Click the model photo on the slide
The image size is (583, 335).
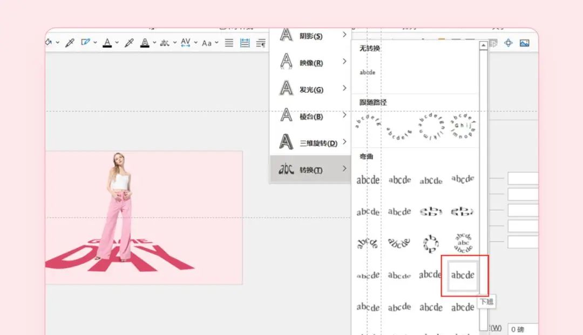point(119,206)
